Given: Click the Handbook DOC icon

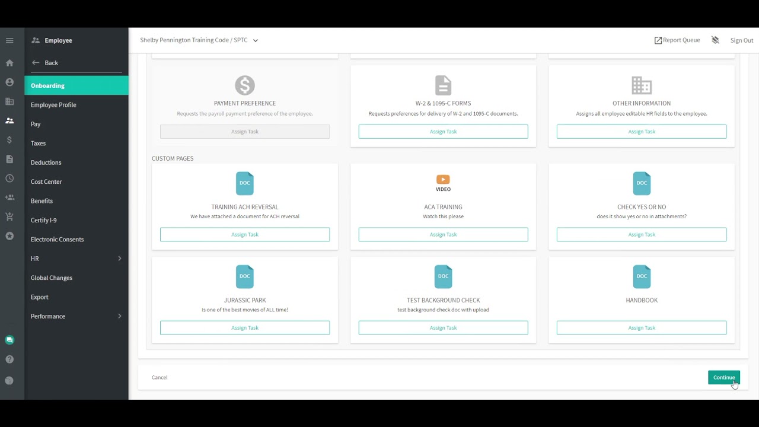Looking at the screenshot, I should pos(642,277).
